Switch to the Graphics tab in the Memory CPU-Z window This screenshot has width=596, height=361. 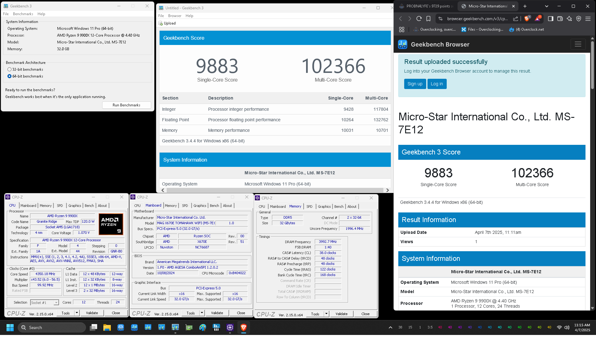(x=324, y=207)
